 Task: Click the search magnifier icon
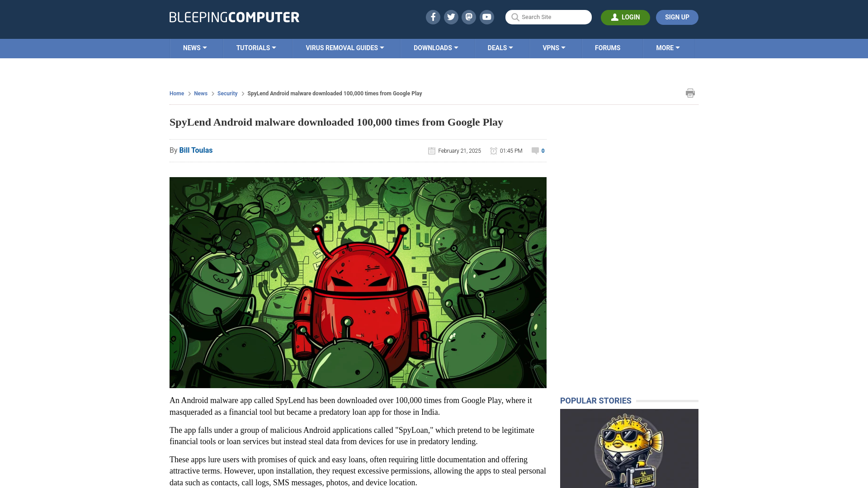tap(515, 17)
